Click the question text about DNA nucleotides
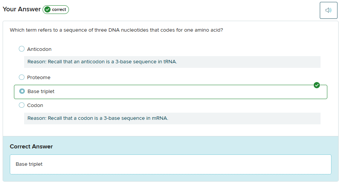Image resolution: width=339 pixels, height=191 pixels. tap(116, 30)
